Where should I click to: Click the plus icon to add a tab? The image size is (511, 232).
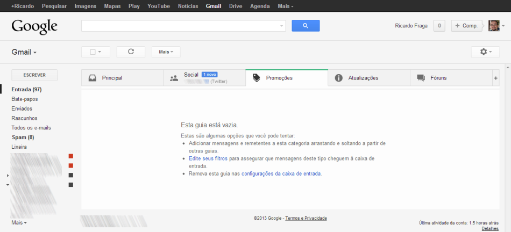496,78
